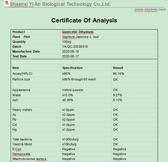Click the Heavy metals row label
Image resolution: width=168 pixels, height=162 pixels.
[22, 110]
